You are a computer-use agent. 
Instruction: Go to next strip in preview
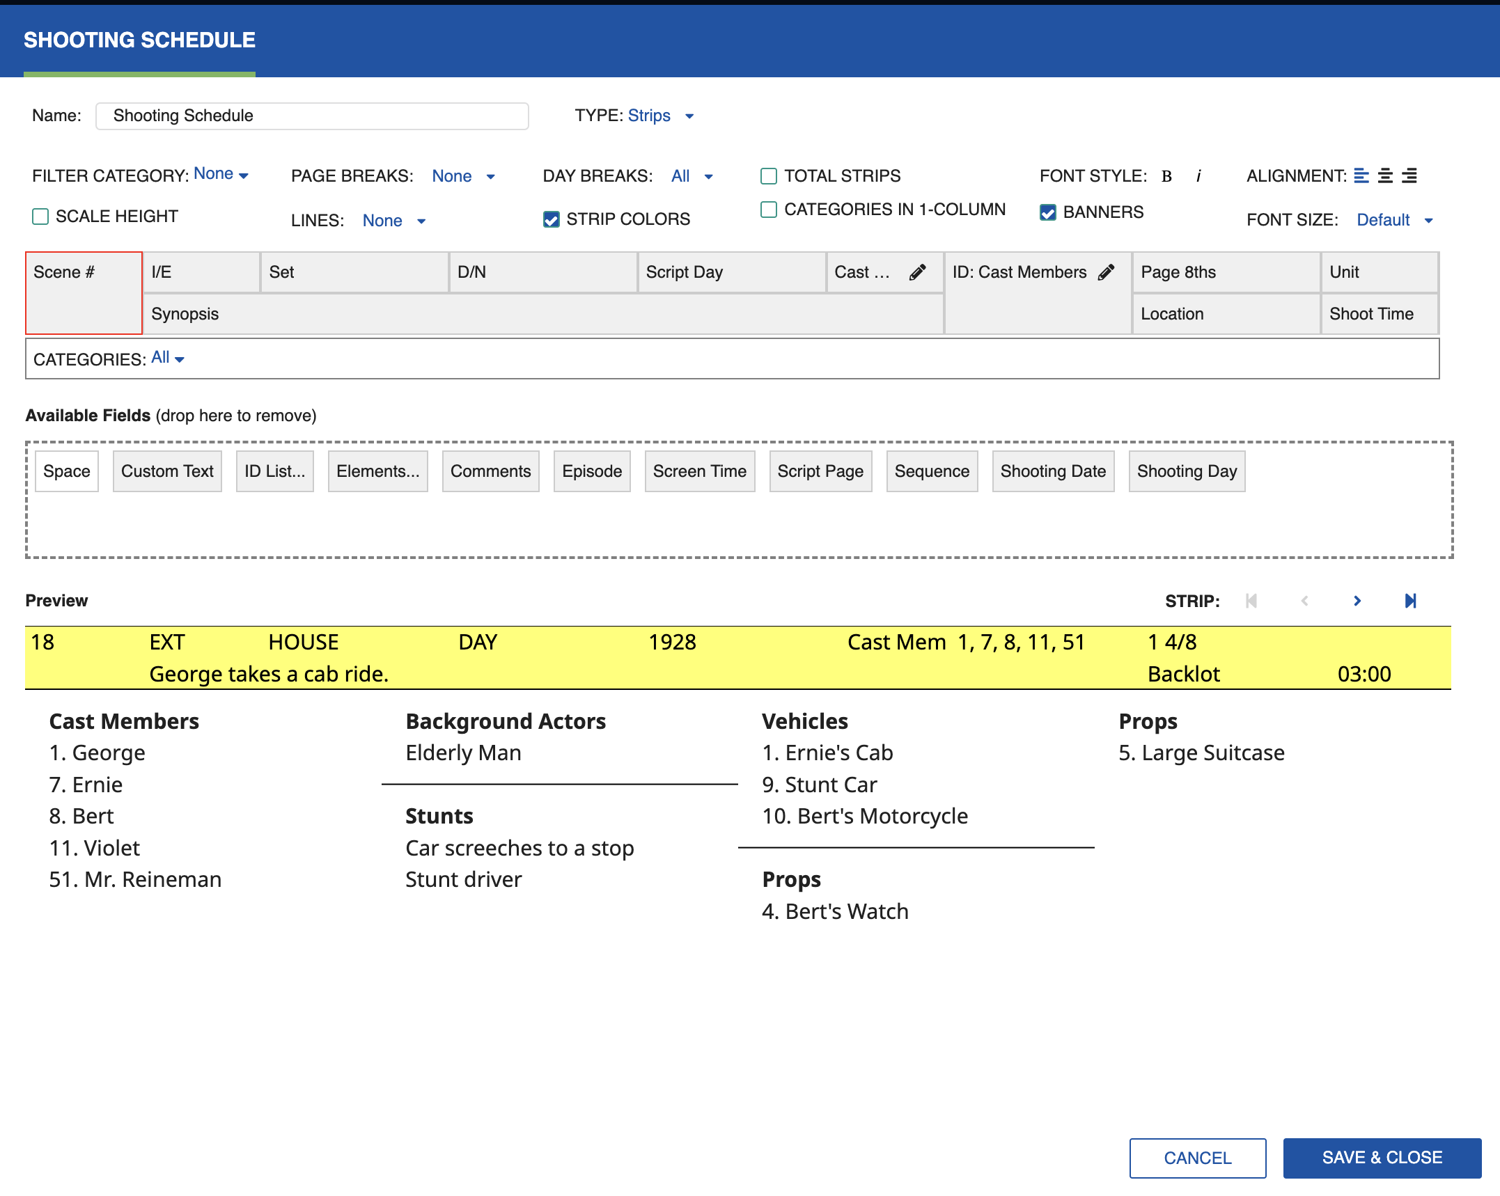pyautogui.click(x=1357, y=601)
